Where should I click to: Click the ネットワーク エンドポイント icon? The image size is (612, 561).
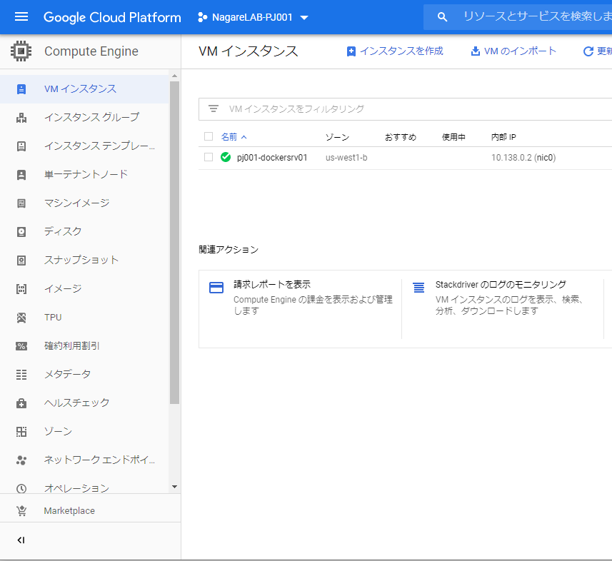pos(21,460)
